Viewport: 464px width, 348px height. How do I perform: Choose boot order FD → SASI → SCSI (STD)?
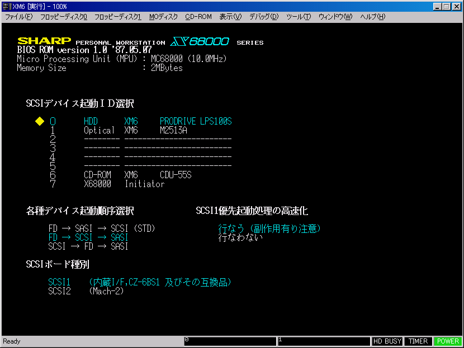(102, 228)
